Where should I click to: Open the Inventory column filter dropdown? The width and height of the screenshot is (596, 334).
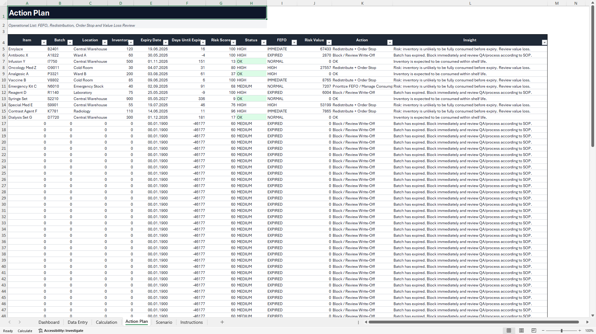(x=131, y=43)
